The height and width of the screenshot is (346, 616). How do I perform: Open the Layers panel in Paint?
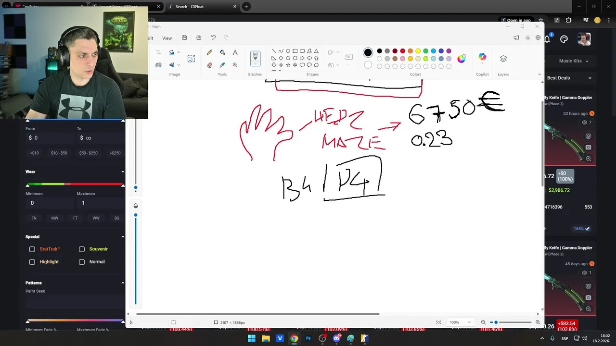[503, 59]
